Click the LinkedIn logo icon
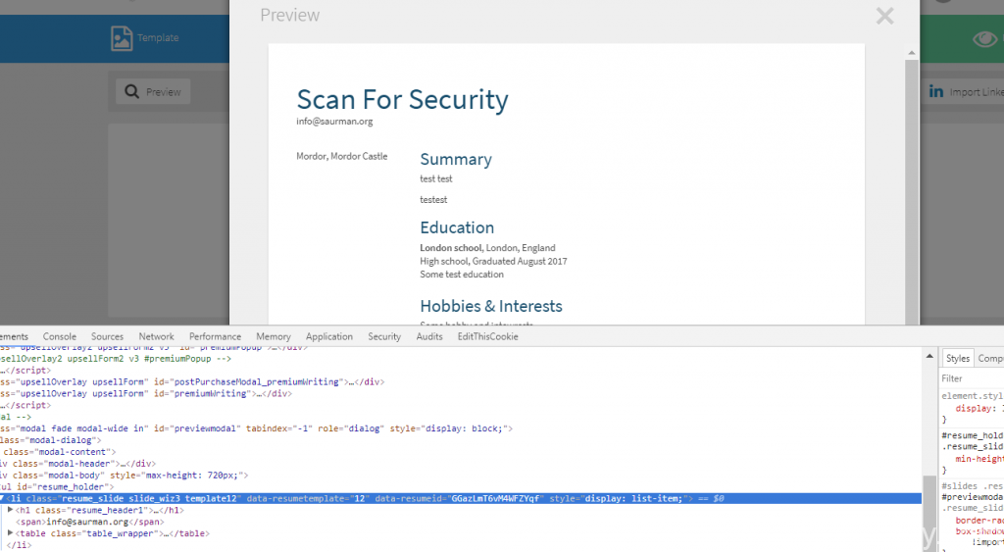Viewport: 1004px width, 552px height. coord(936,91)
